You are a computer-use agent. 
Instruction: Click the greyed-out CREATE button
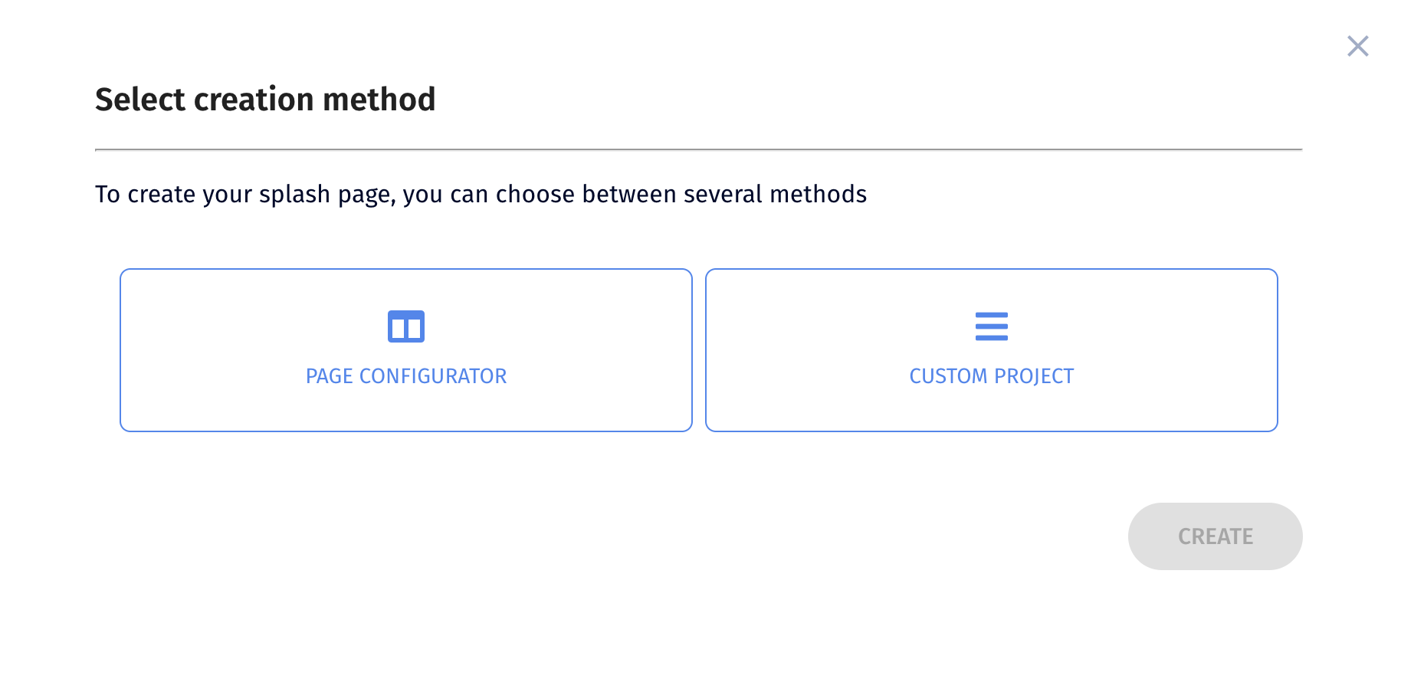coord(1215,536)
